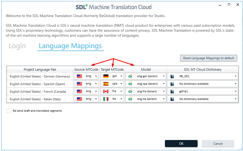Select the English - French (Canada) row label
Screen dimensions: 243x151
[38, 91]
